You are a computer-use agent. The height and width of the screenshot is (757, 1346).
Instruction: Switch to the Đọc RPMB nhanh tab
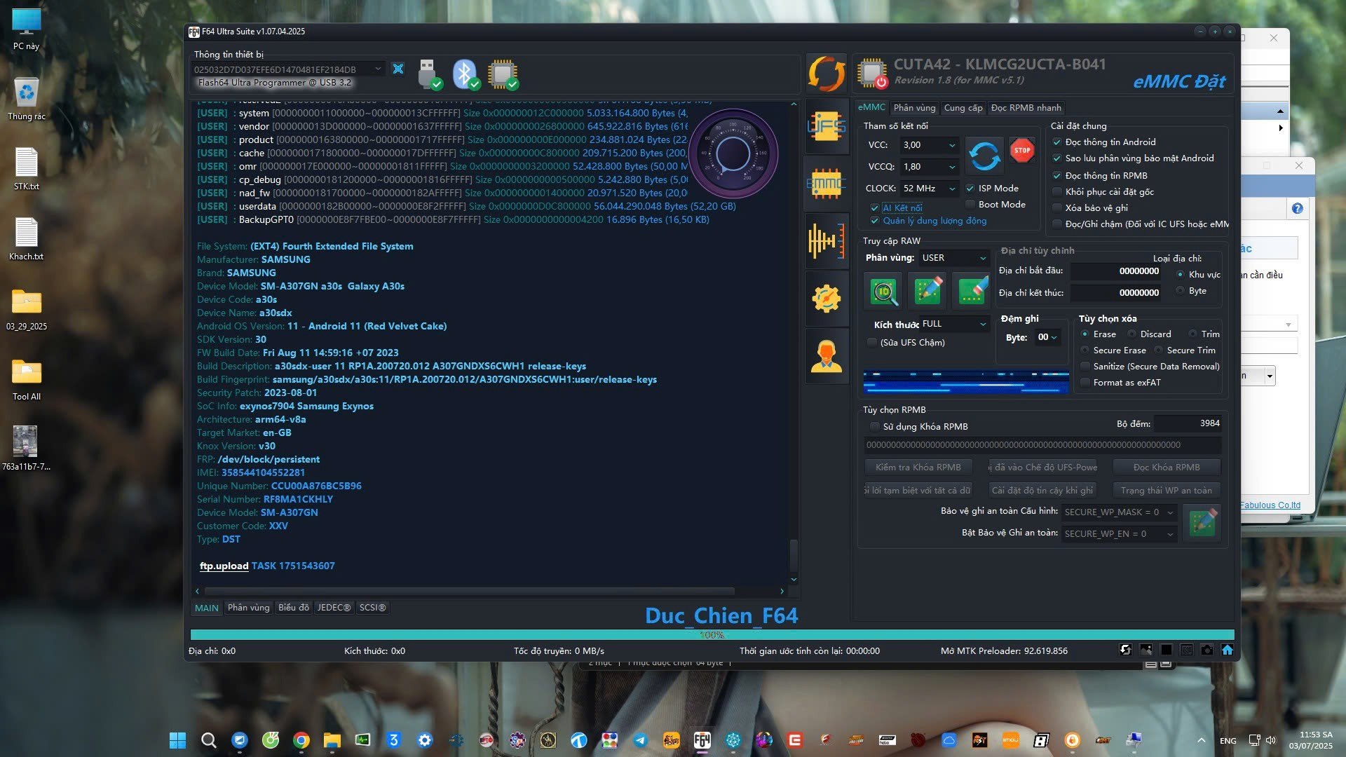click(x=1026, y=108)
